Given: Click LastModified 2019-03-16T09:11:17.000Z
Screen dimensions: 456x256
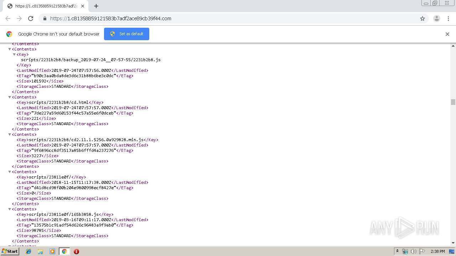Looking at the screenshot, I should pos(81,220).
